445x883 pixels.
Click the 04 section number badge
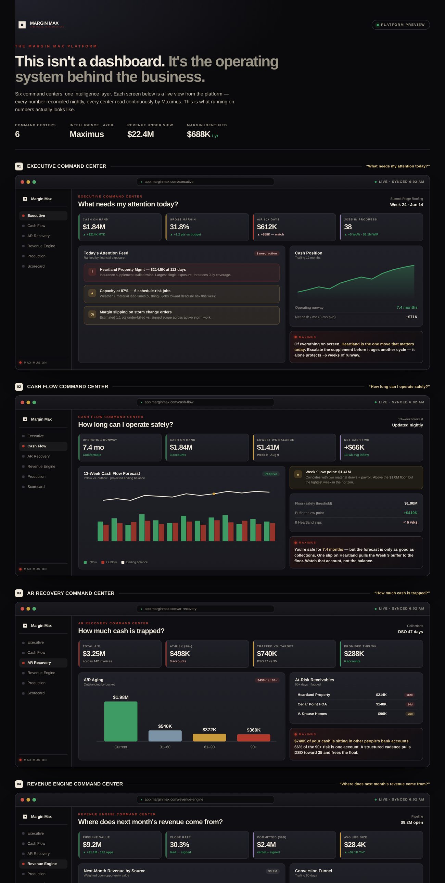19,784
